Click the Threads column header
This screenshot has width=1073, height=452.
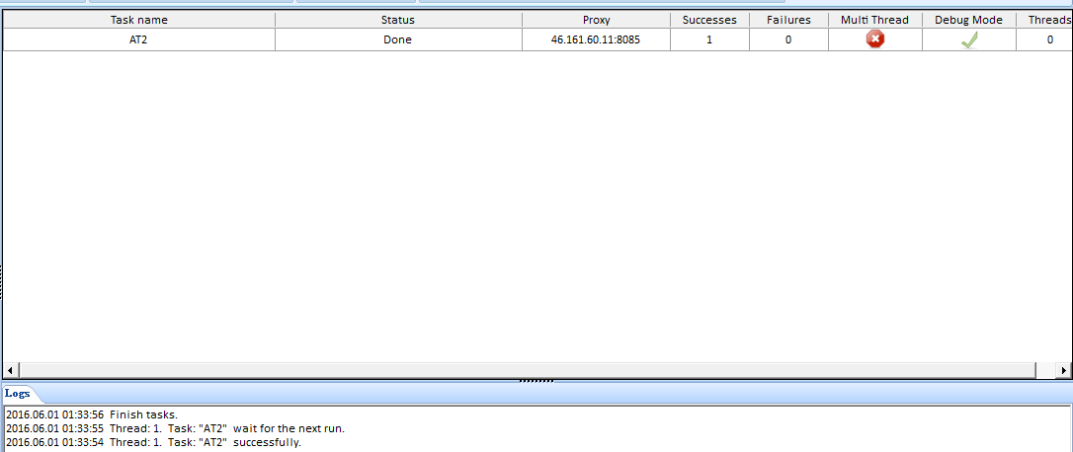[x=1048, y=20]
